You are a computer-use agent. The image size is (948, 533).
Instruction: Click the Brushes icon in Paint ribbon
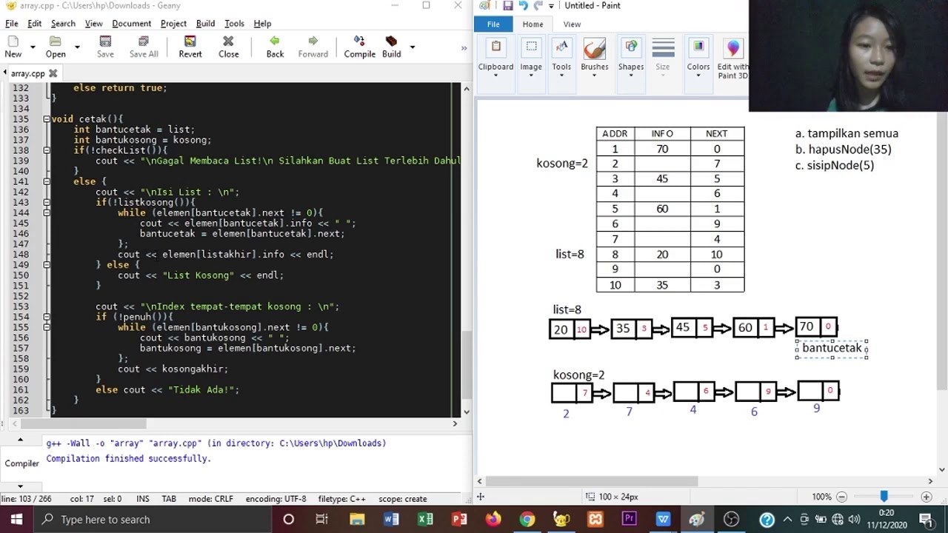point(594,50)
